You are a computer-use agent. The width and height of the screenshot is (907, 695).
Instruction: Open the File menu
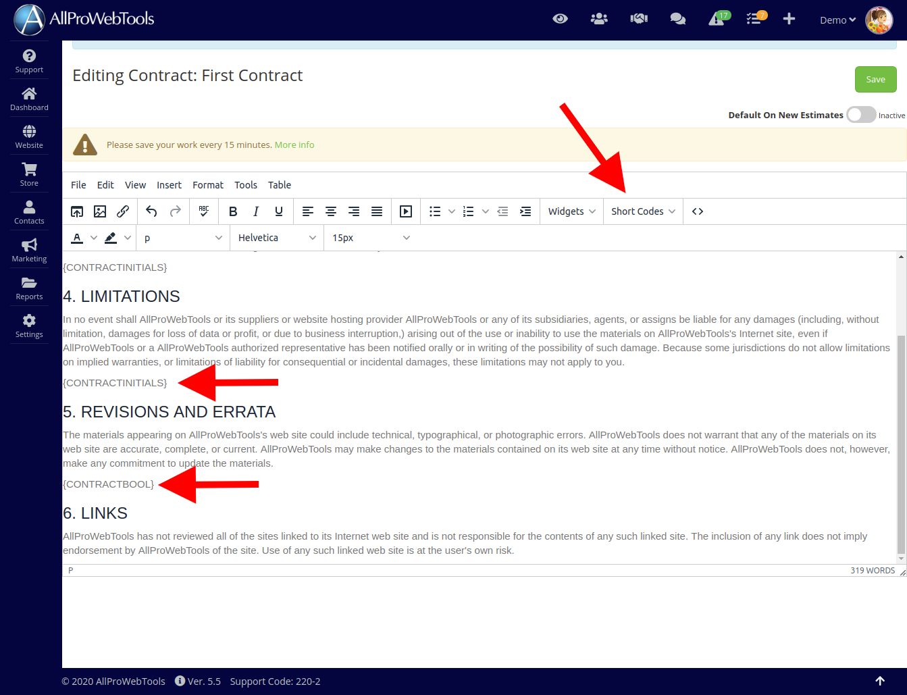pyautogui.click(x=78, y=185)
